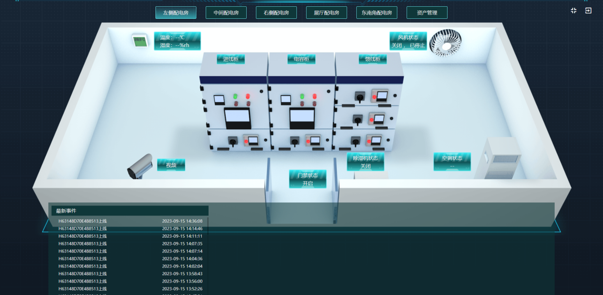Switch to 中间配电房 tab

pyautogui.click(x=226, y=13)
